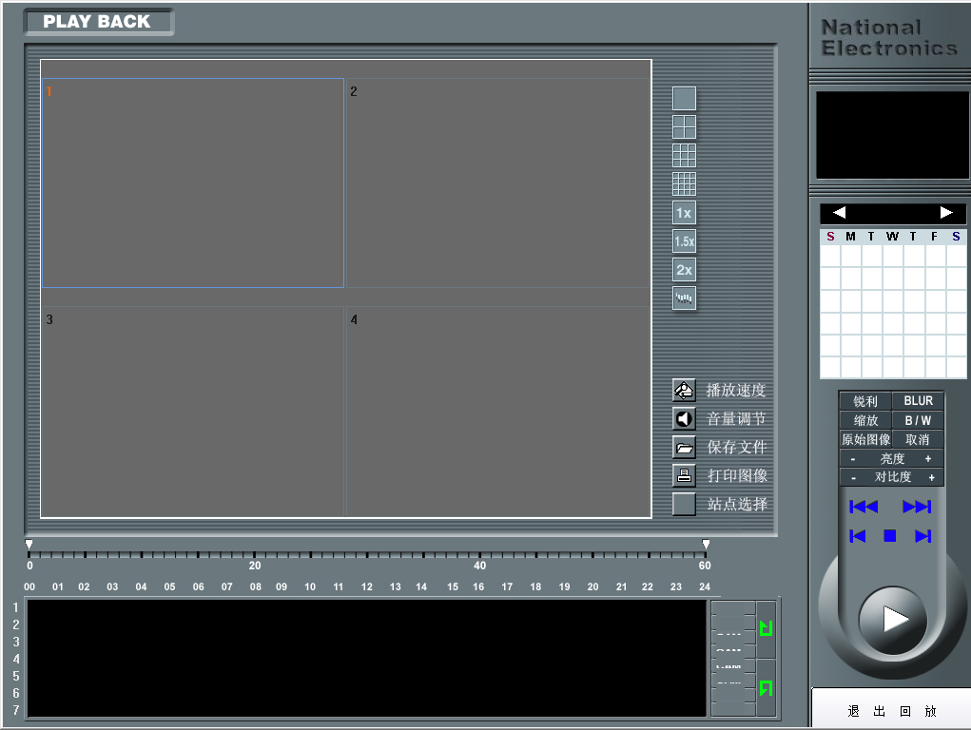Jump to beginning with rewind-to-start button
The image size is (971, 730).
click(x=864, y=507)
